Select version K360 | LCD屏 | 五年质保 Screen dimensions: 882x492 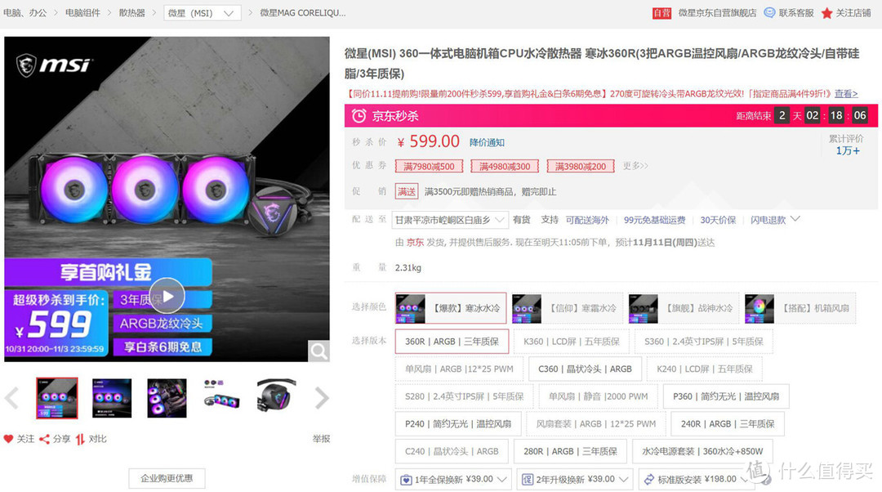572,341
